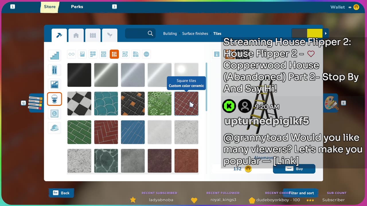The width and height of the screenshot is (367, 206).
Task: Select the doors category icon
Action: [54, 70]
